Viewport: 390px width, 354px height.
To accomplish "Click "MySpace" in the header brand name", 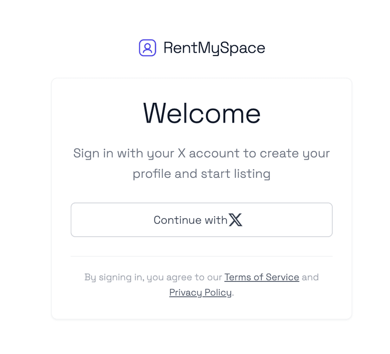I will [231, 48].
